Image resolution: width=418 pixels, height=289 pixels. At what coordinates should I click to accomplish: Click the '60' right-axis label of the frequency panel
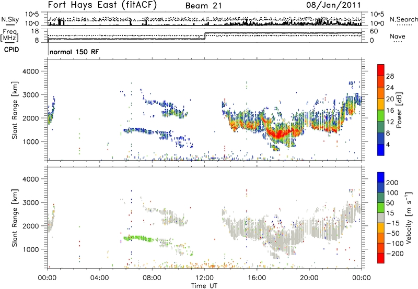(374, 31)
